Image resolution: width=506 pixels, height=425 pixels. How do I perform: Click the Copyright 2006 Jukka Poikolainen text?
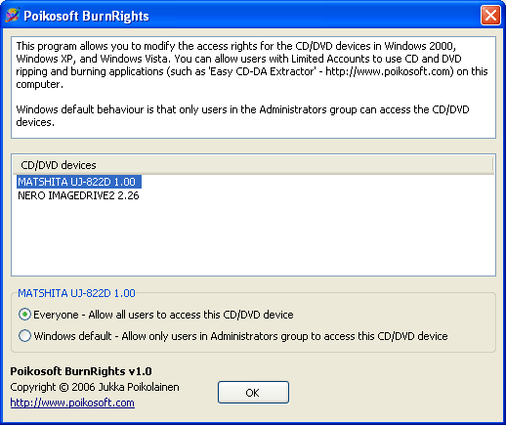[95, 387]
